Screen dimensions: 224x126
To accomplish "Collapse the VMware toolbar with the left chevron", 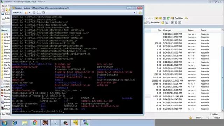I will (x=134, y=13).
